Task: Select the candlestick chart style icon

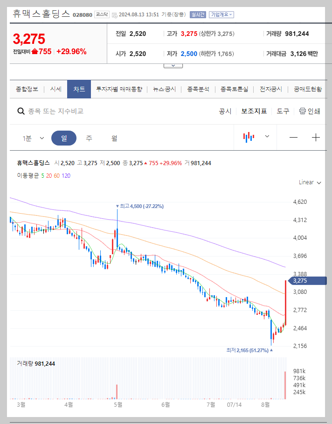Action: point(249,137)
